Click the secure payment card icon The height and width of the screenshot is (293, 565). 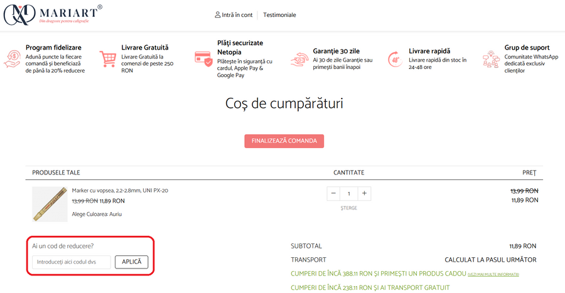(x=203, y=59)
